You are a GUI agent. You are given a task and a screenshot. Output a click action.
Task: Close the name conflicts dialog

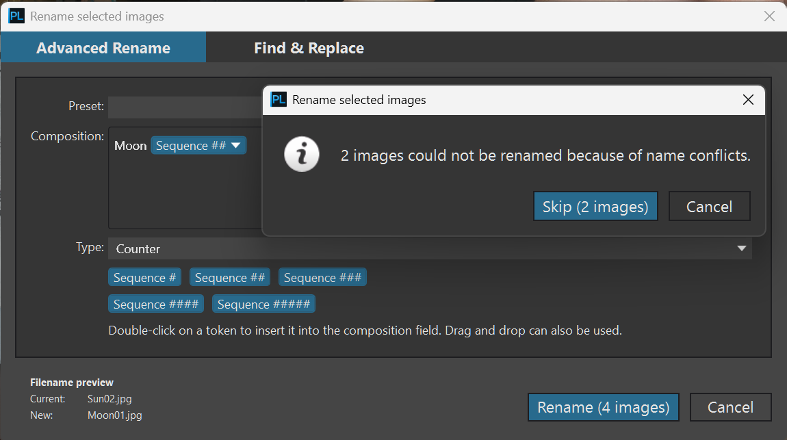[x=748, y=100]
